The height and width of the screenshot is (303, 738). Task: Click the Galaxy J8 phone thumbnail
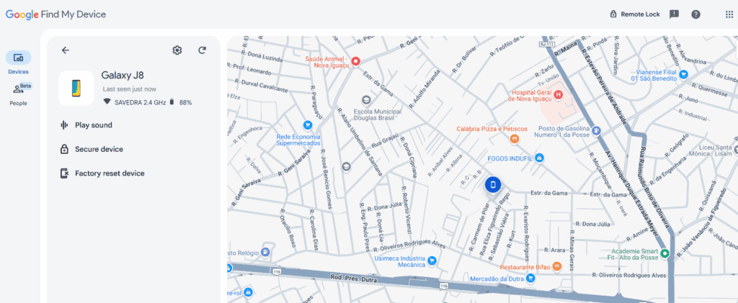point(76,89)
